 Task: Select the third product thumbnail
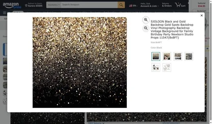178,56
